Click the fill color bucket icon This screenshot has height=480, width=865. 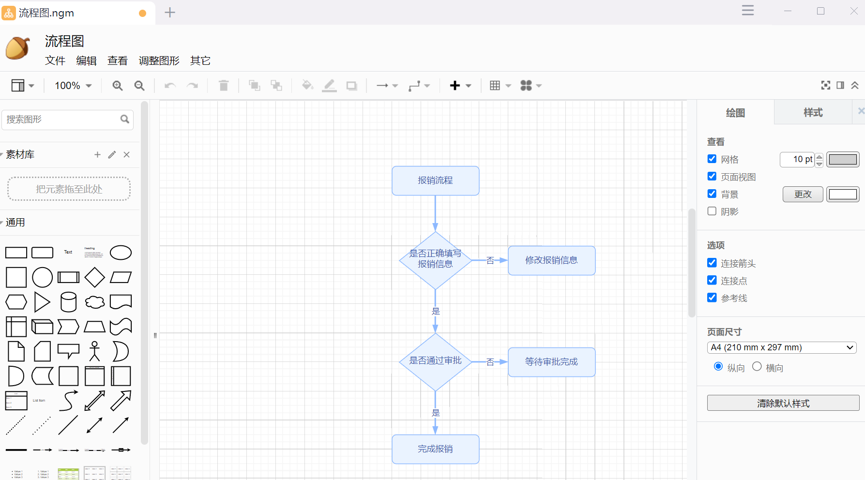click(307, 86)
